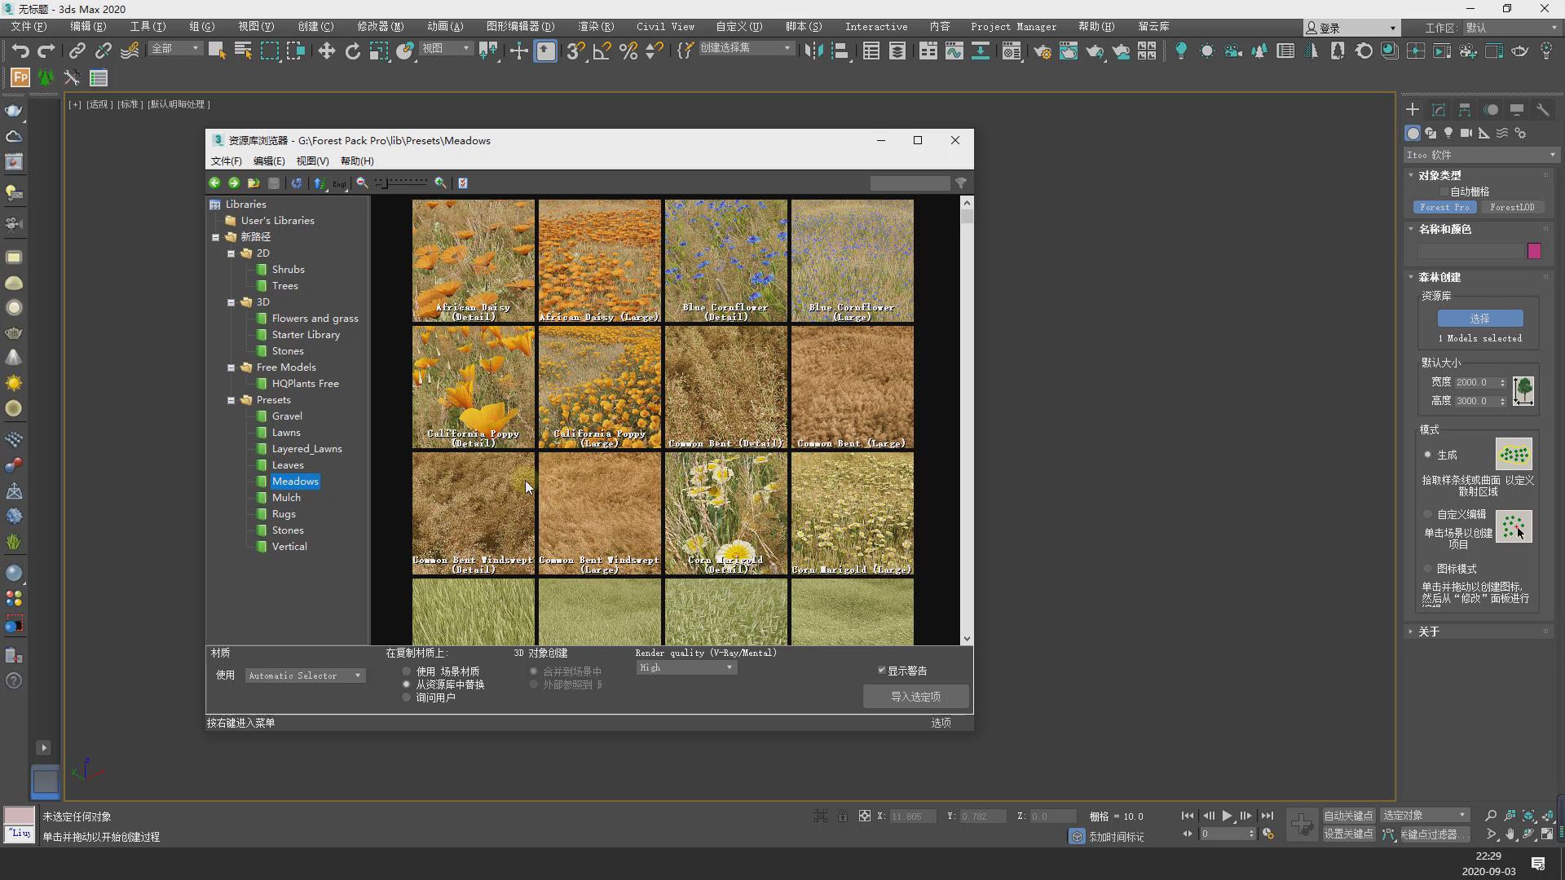Image resolution: width=1565 pixels, height=880 pixels.
Task: Click the 选择 library button
Action: coord(1479,319)
